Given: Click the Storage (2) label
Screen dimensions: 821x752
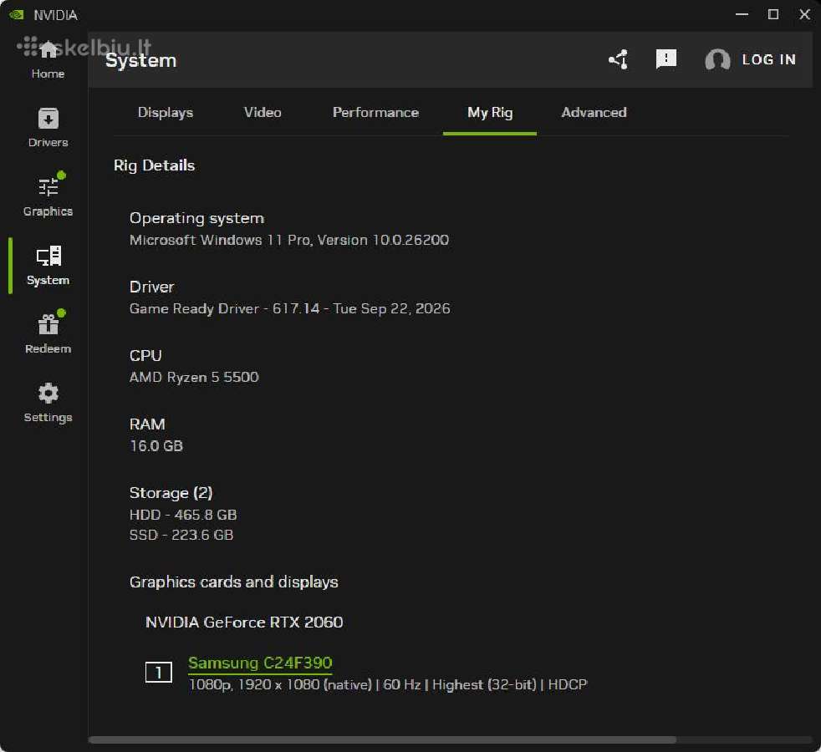Looking at the screenshot, I should coord(171,493).
